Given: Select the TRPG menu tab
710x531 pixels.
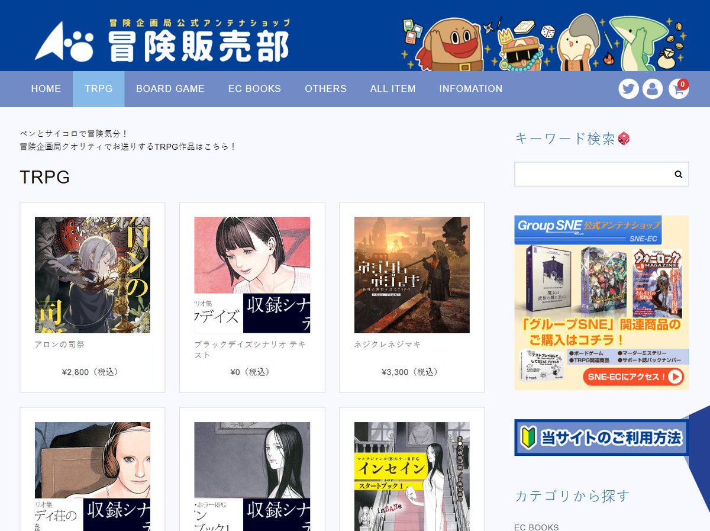Looking at the screenshot, I should [x=98, y=89].
